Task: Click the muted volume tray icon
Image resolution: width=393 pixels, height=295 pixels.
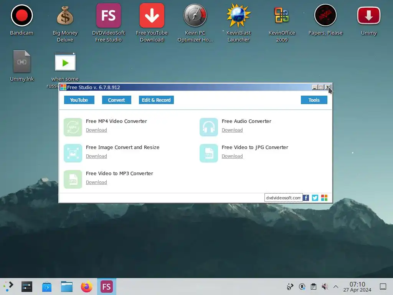Action: [325, 287]
